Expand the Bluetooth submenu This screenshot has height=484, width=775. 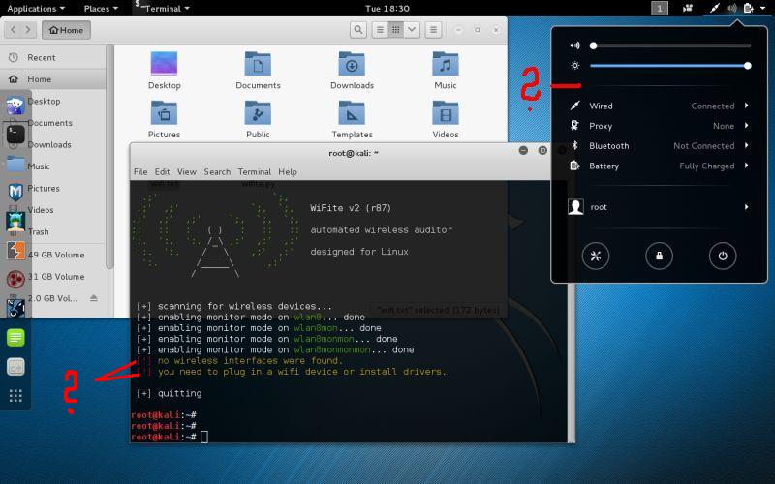click(x=747, y=146)
